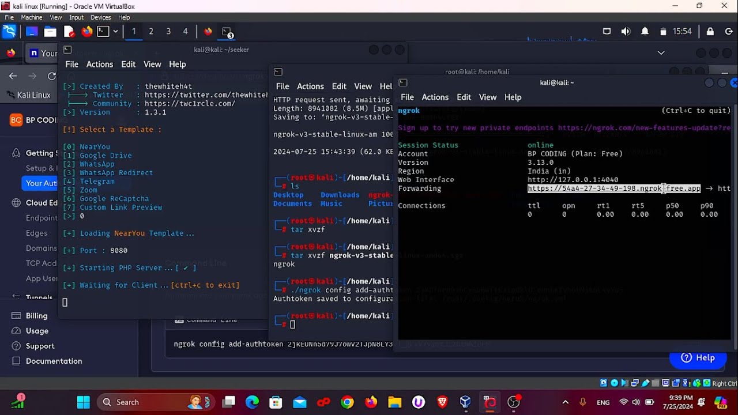Screen dimensions: 738x415
Task: Click the Firefox list-all-tabs chevron
Action: 661,53
